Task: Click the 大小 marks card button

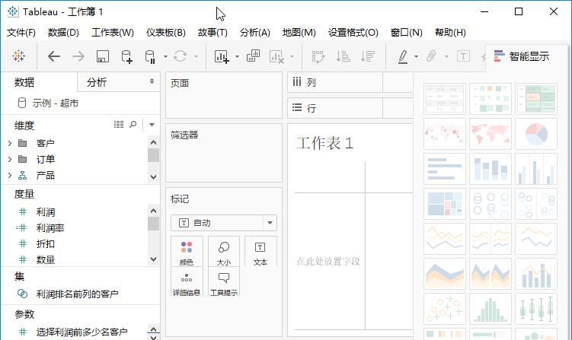Action: (x=224, y=251)
